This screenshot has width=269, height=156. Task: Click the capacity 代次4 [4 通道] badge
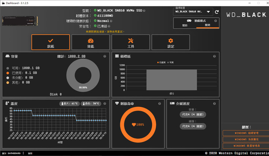(x=193, y=114)
